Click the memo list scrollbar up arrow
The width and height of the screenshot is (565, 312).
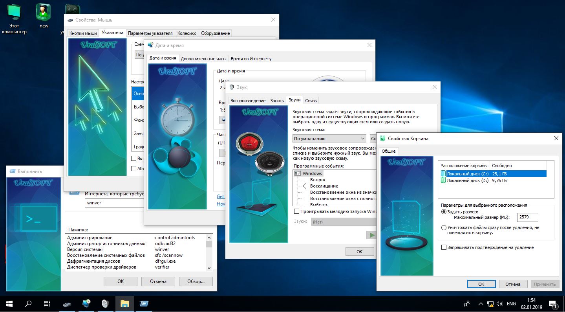[209, 237]
